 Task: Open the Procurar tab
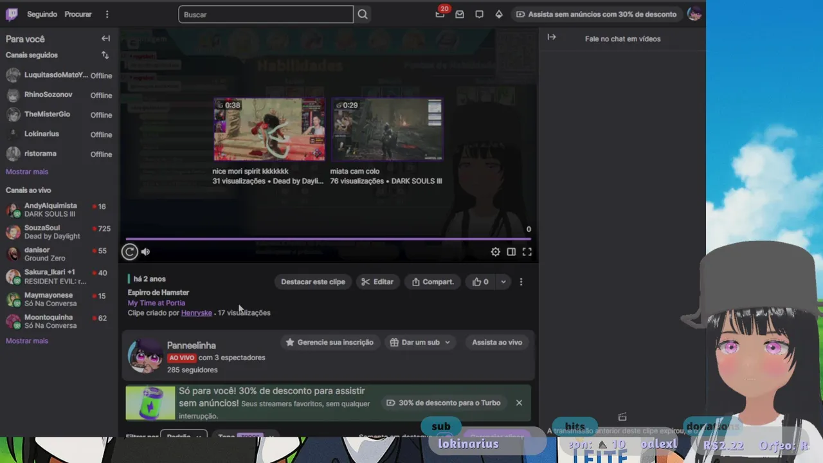(78, 14)
